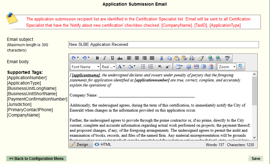Click the spell check icon
Image resolution: width=270 pixels, height=164 pixels.
[228, 58]
